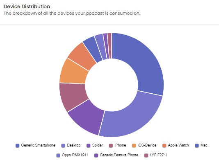
Task: Toggle the Spider legend label
Action: coord(98,145)
